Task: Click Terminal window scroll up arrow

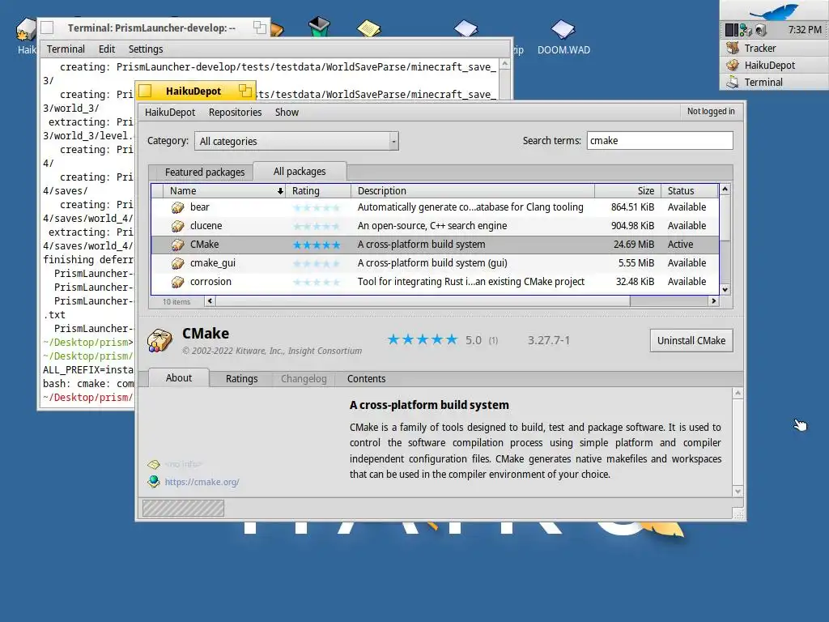Action: [504, 63]
